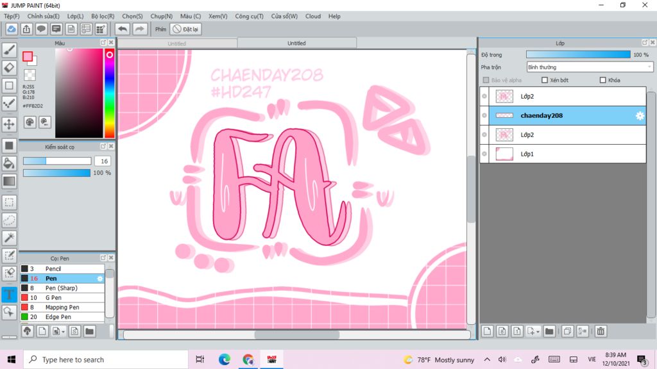
Task: Select the Mapping Pen brush
Action: coord(62,307)
